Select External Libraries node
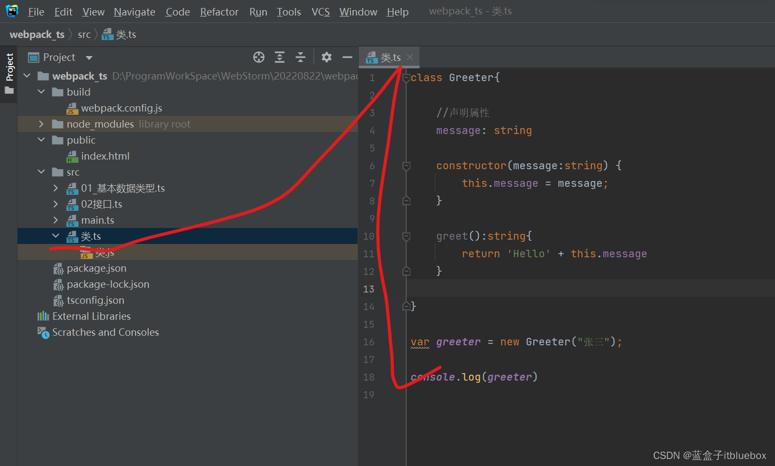Screen dimensions: 775x466 coord(91,317)
